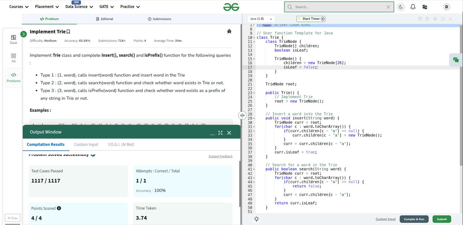The height and width of the screenshot is (225, 463).
Task: Open the editor settings icon
Action: coord(435,19)
